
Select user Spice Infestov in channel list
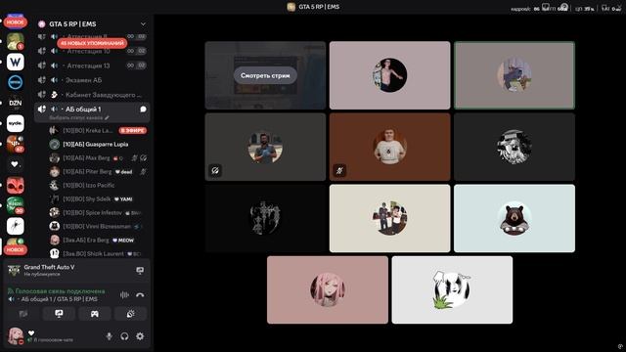(x=98, y=213)
